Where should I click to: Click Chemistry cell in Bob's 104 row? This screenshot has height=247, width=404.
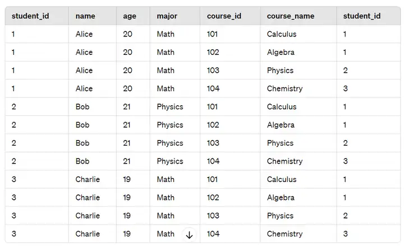pos(284,161)
